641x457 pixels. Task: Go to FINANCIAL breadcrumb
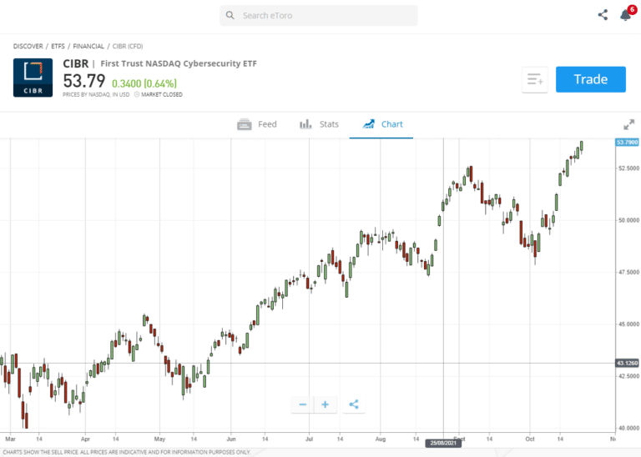click(x=88, y=46)
